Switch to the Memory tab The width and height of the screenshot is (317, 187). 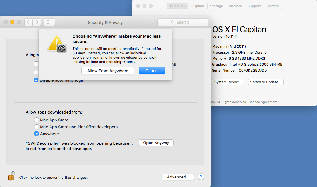(x=235, y=6)
